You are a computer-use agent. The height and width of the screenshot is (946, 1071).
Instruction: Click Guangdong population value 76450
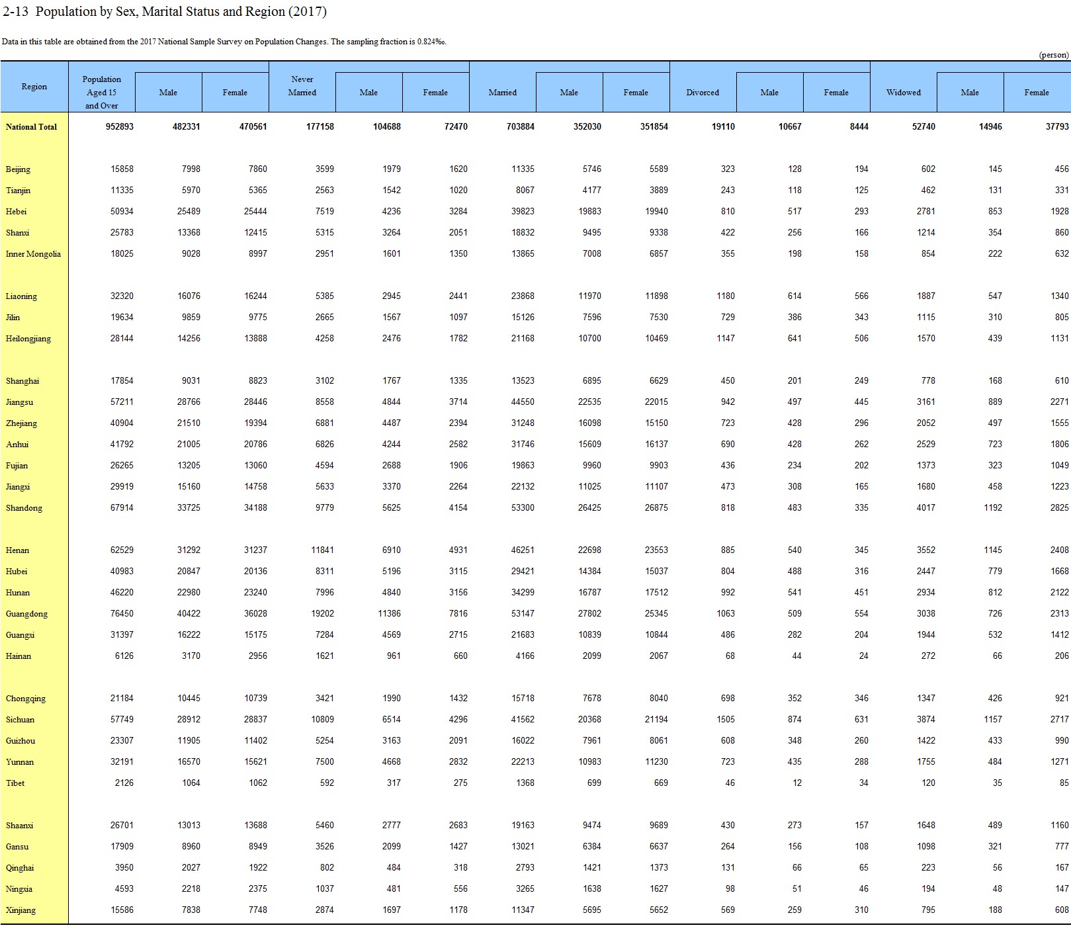(x=122, y=614)
